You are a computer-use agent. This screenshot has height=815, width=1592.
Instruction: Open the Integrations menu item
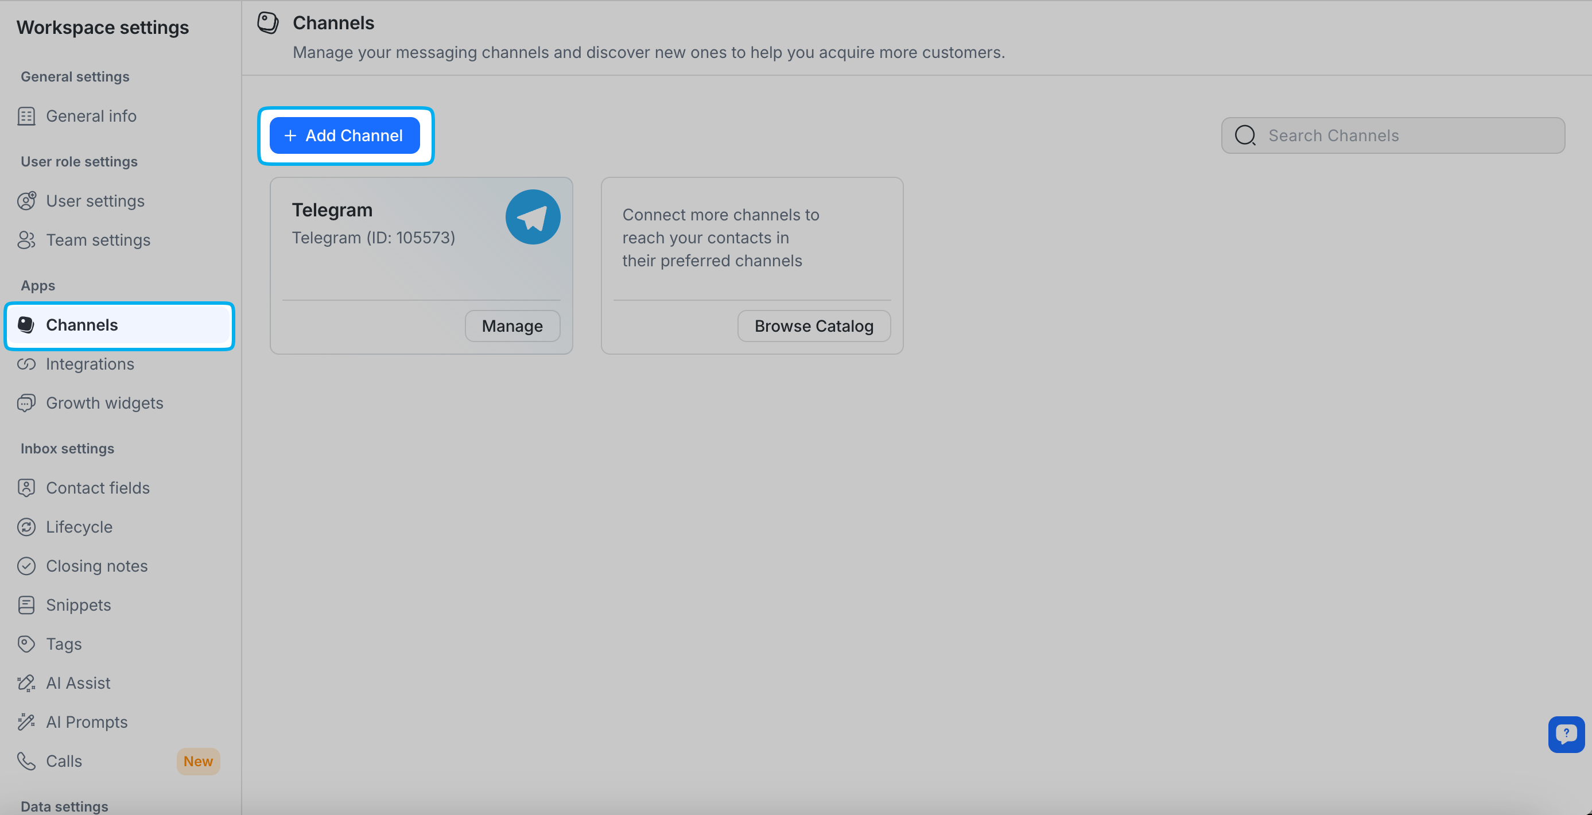(x=90, y=364)
